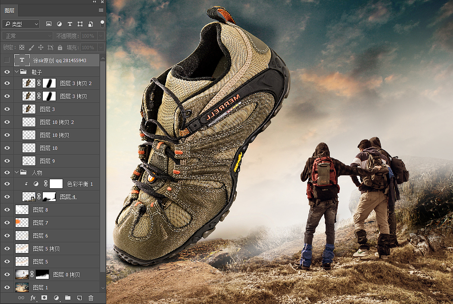Select mask thumbnail of 图层 3 拷贝 2
Image resolution: width=453 pixels, height=304 pixels.
pos(49,83)
